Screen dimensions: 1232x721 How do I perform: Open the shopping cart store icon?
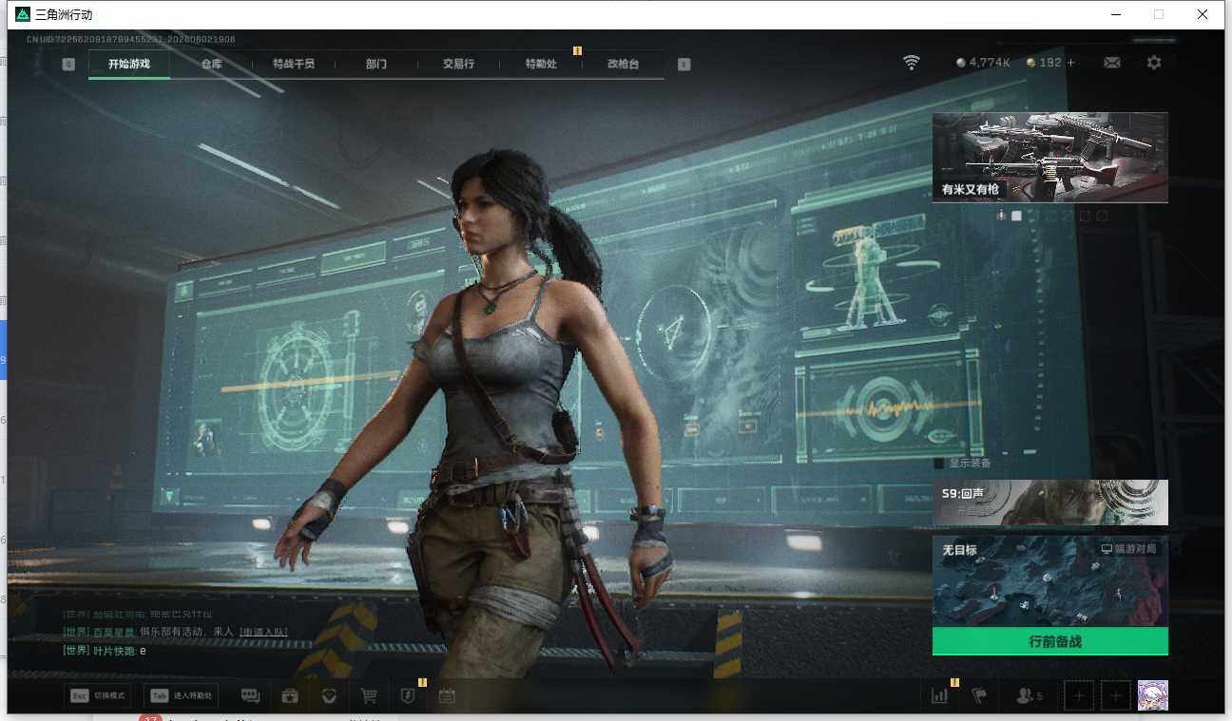[368, 695]
